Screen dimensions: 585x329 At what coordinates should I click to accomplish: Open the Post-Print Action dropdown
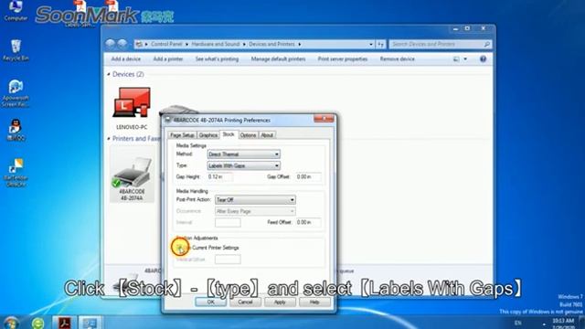point(255,200)
